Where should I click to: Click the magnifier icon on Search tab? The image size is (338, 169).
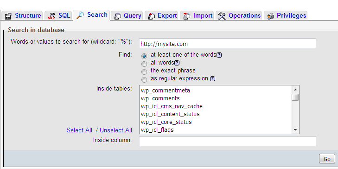[80, 15]
